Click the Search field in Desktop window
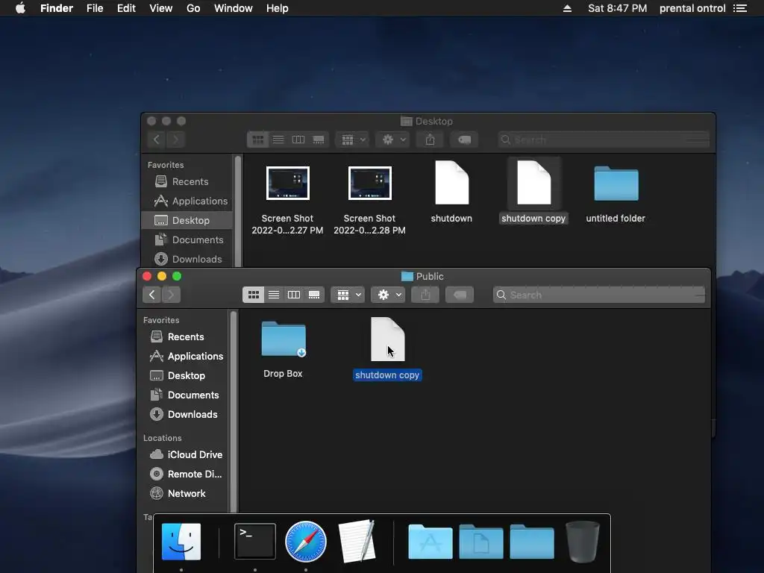Viewport: 764px width, 573px height. click(603, 140)
